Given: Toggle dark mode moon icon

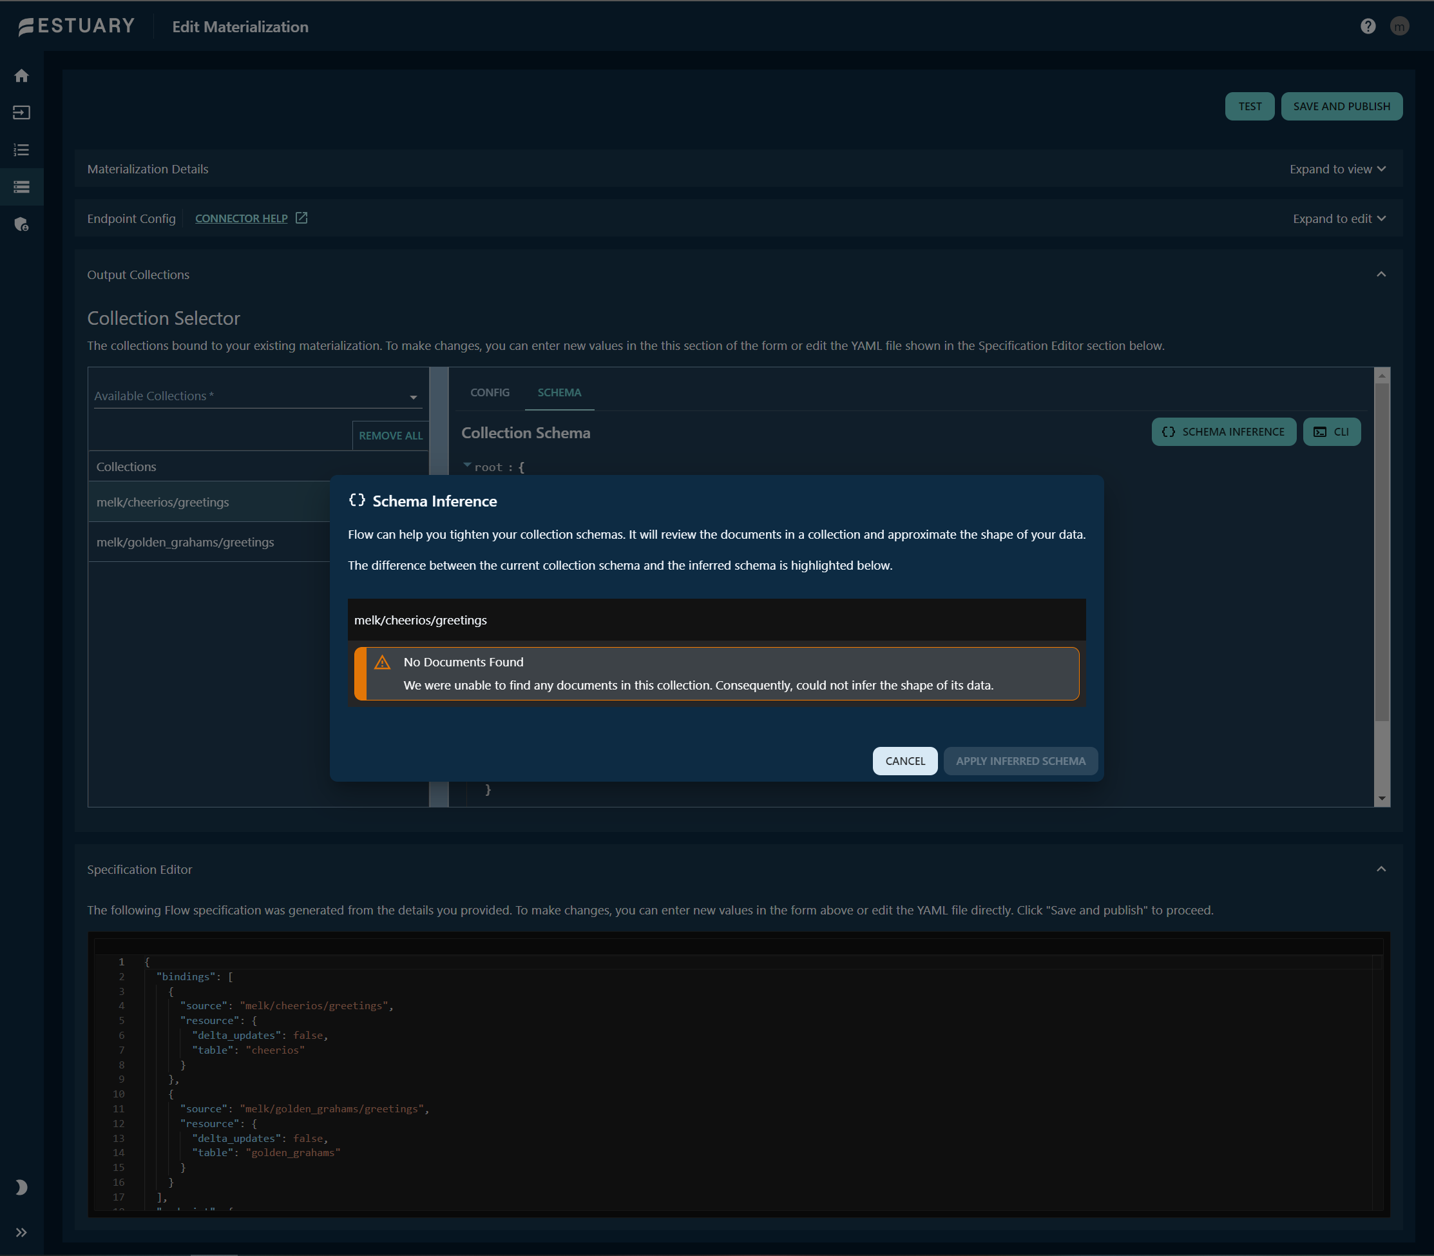Looking at the screenshot, I should 22,1187.
